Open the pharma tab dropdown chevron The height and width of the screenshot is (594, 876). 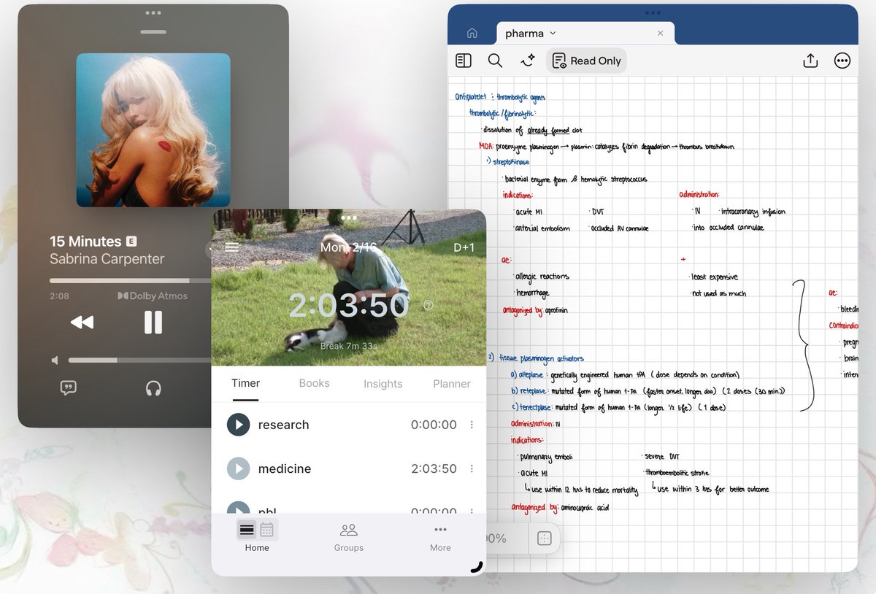553,34
